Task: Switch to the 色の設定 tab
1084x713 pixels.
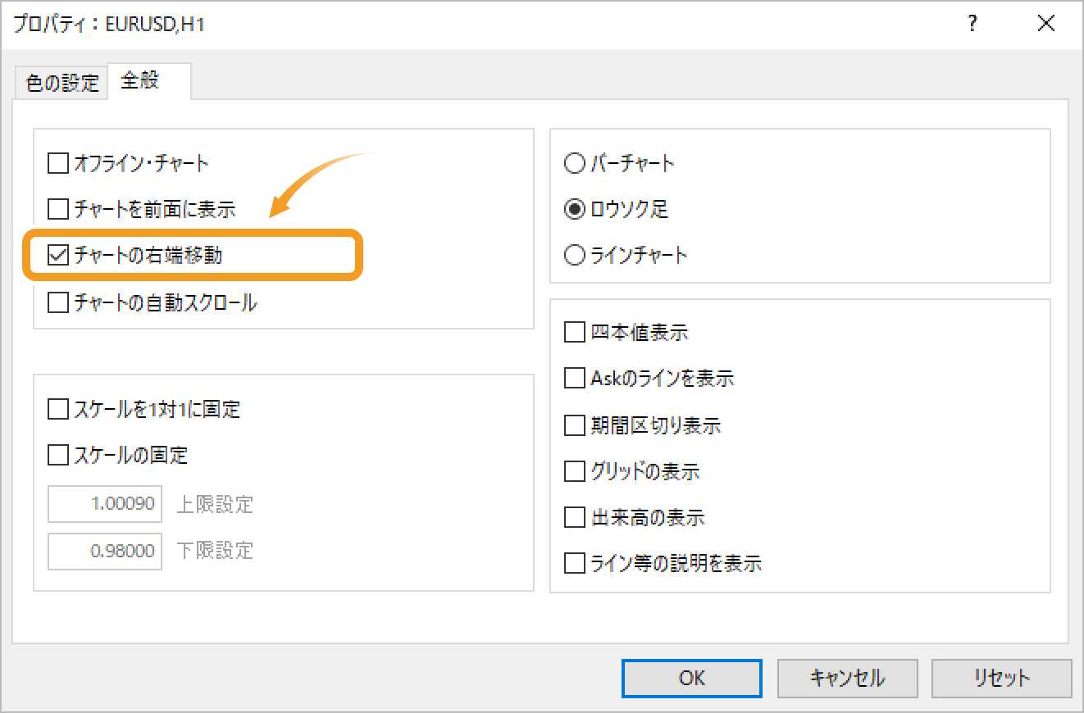Action: pyautogui.click(x=62, y=83)
